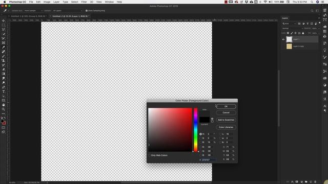This screenshot has width=328, height=184.
Task: Filter layers by adjustment icon
Action: click(x=303, y=24)
